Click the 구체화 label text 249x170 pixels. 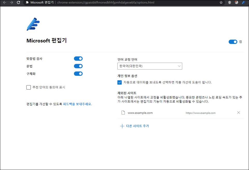pos(31,74)
